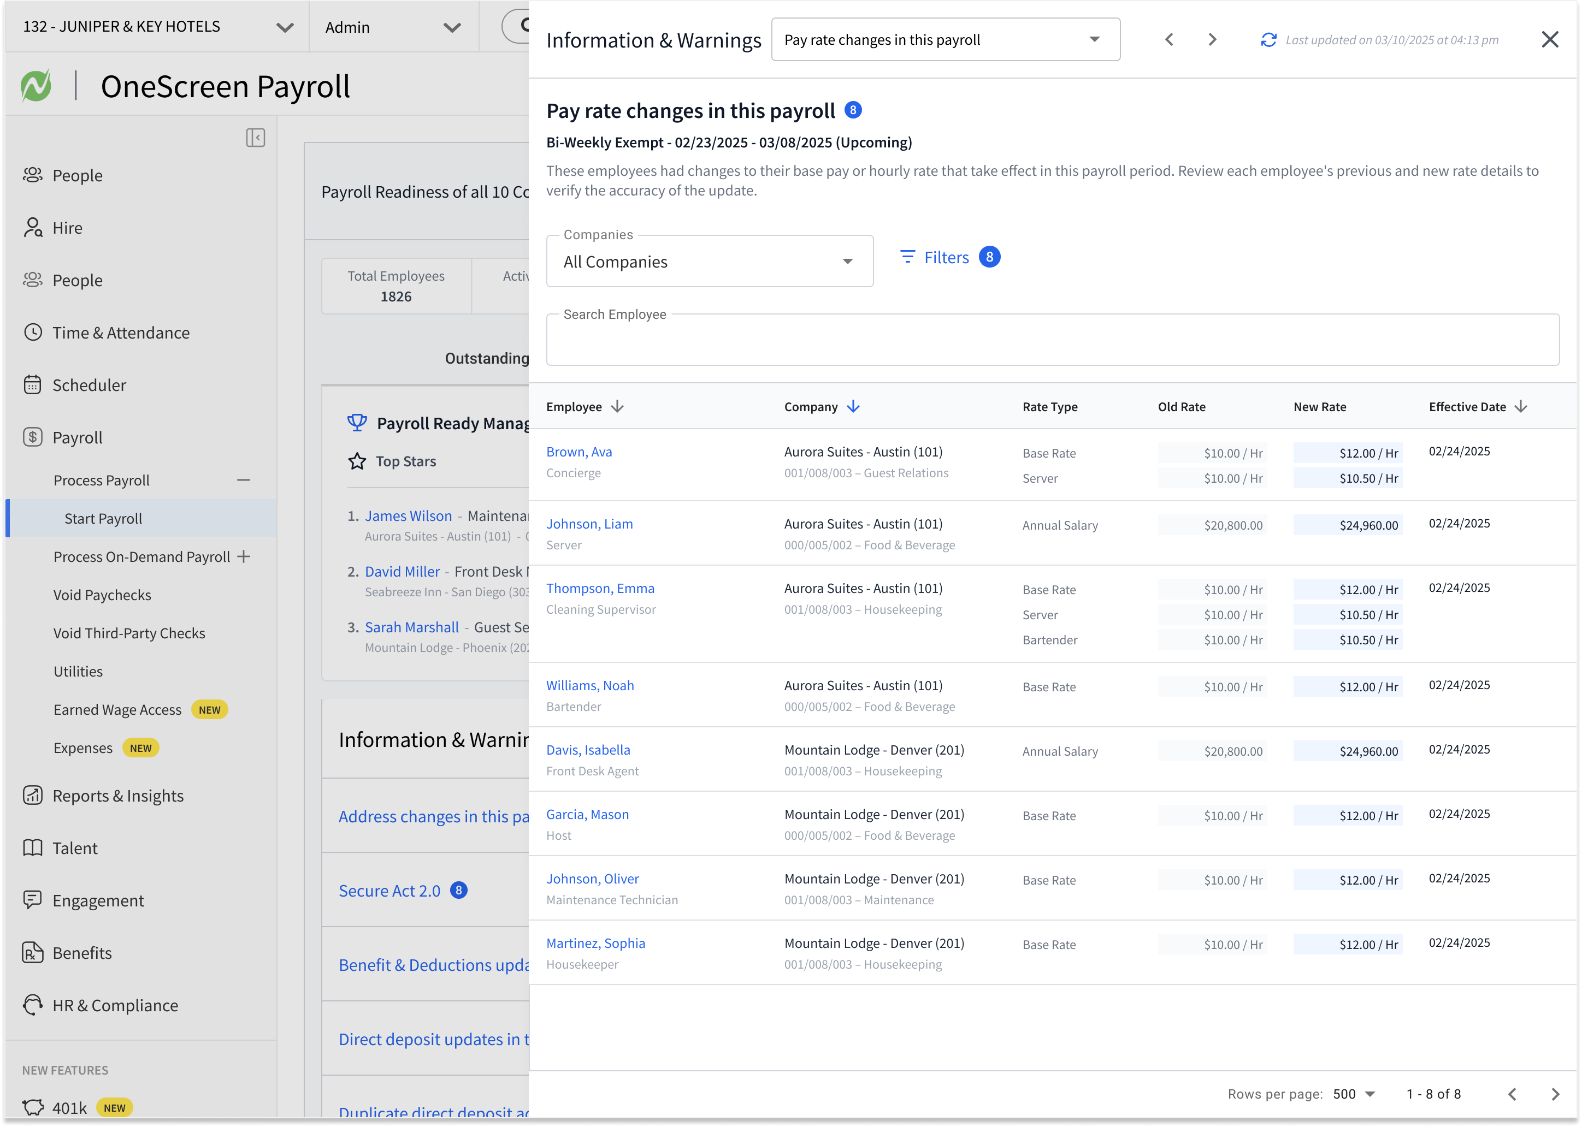
Task: Open Void Third-Party Checks menu item
Action: [x=129, y=633]
